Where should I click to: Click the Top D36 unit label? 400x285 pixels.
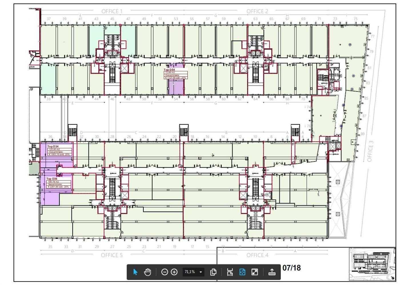(x=52, y=179)
